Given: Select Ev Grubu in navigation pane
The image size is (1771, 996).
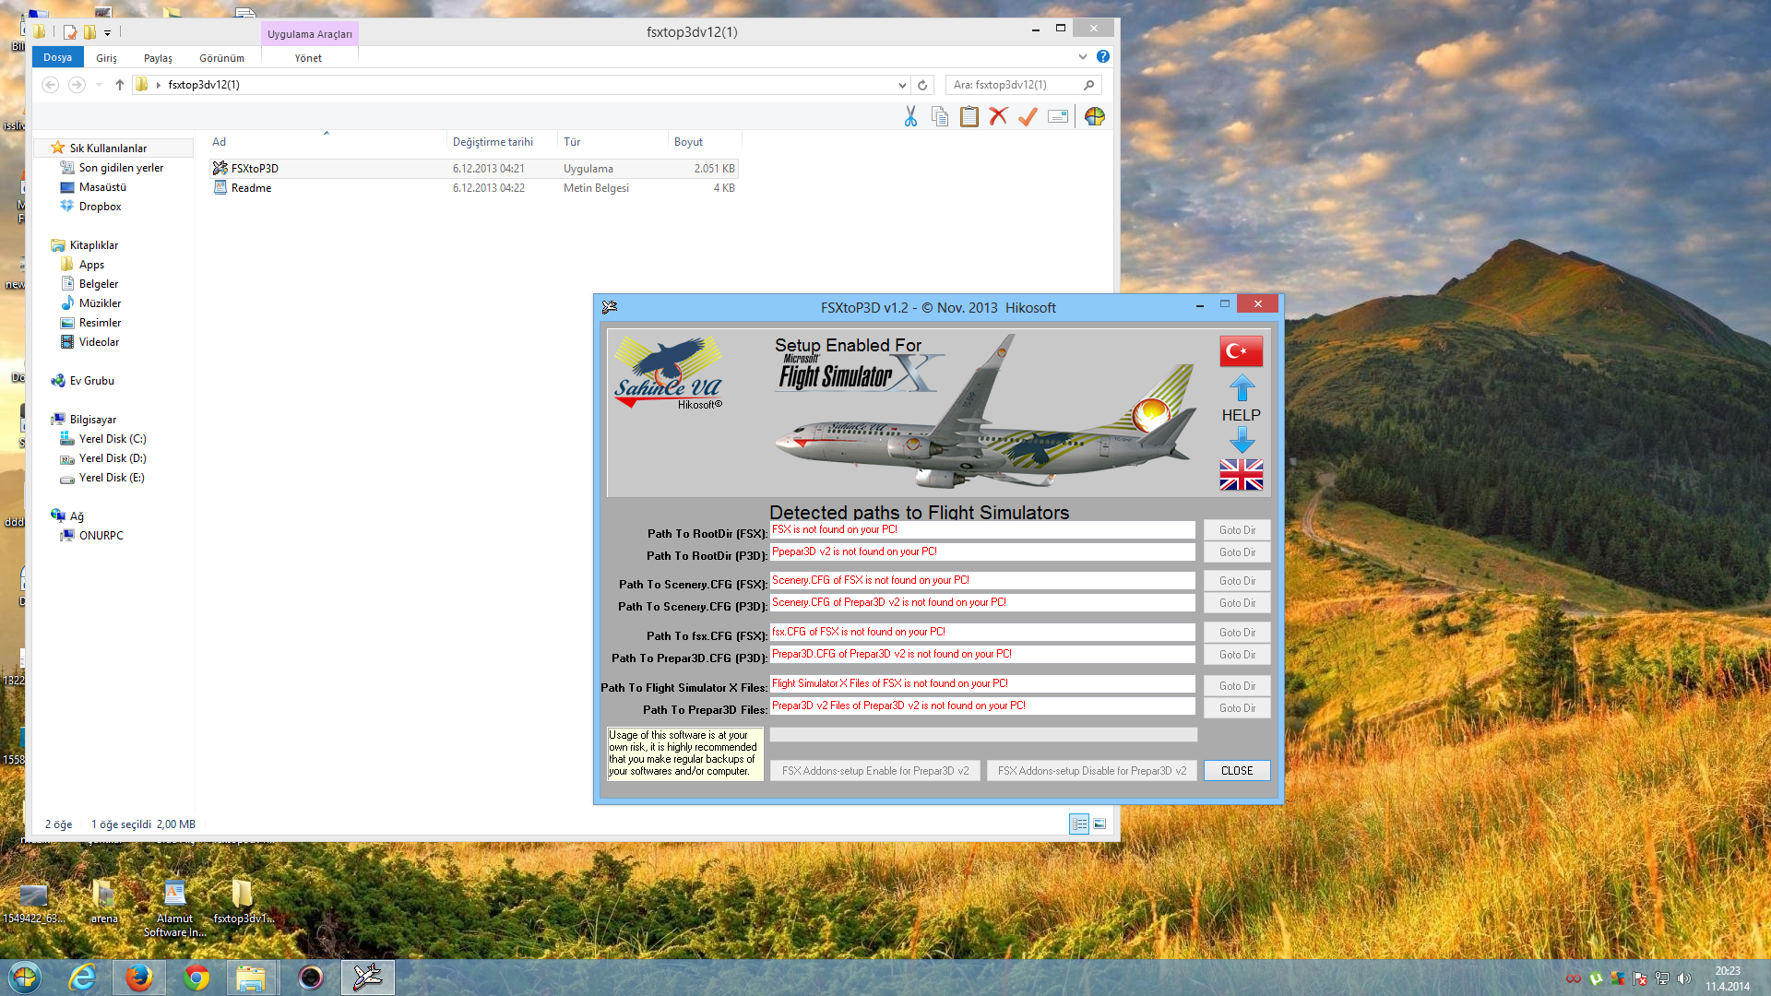Looking at the screenshot, I should tap(91, 381).
